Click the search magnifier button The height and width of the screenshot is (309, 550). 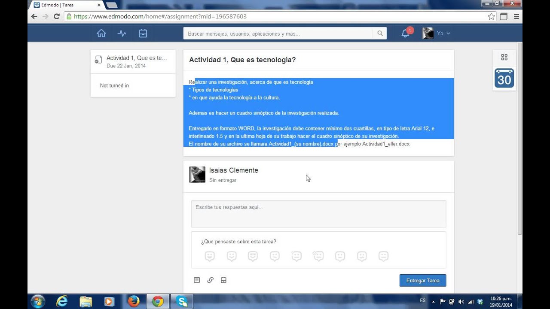[x=380, y=33]
